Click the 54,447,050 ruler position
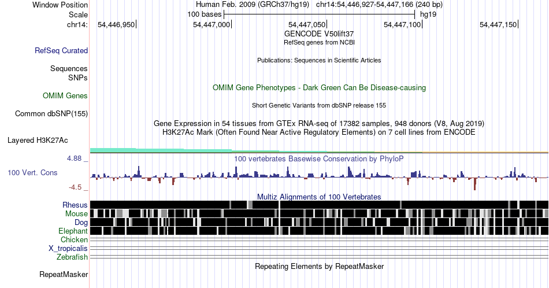The image size is (549, 288). click(307, 24)
